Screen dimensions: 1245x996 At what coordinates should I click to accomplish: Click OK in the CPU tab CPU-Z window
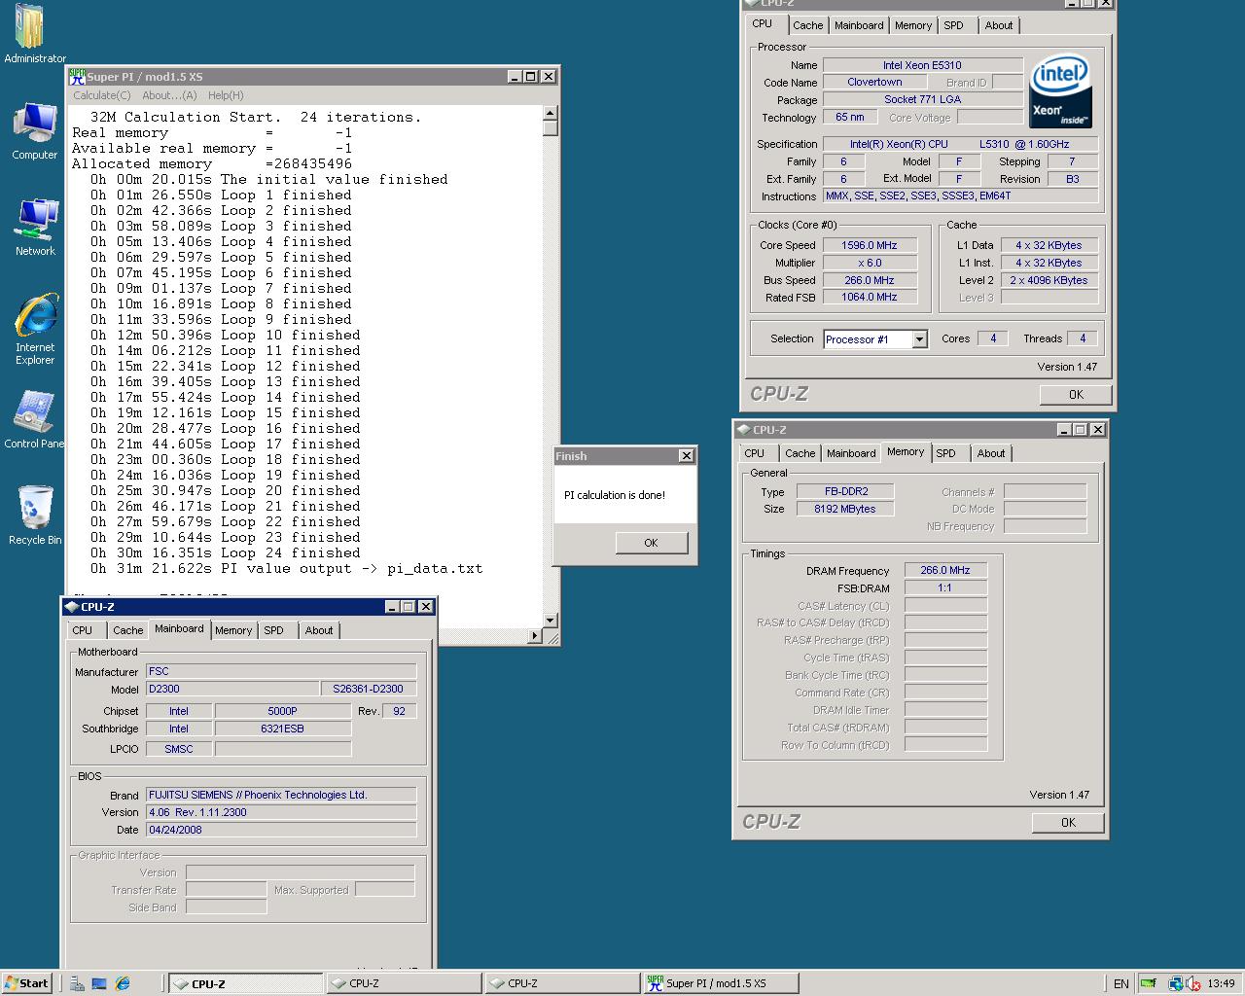tap(1076, 394)
